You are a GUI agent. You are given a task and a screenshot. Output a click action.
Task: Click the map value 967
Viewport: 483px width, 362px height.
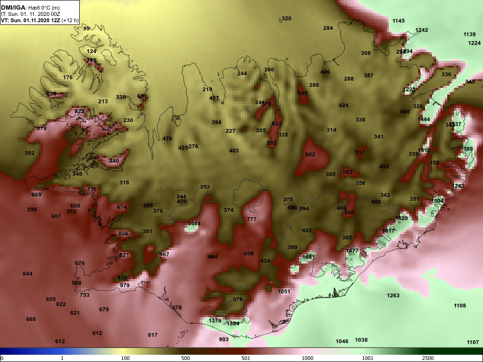click(165, 254)
